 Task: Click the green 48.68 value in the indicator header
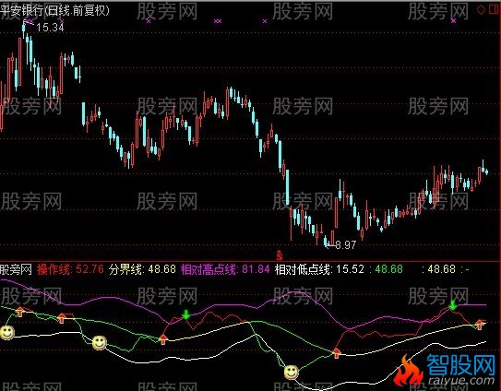388,269
